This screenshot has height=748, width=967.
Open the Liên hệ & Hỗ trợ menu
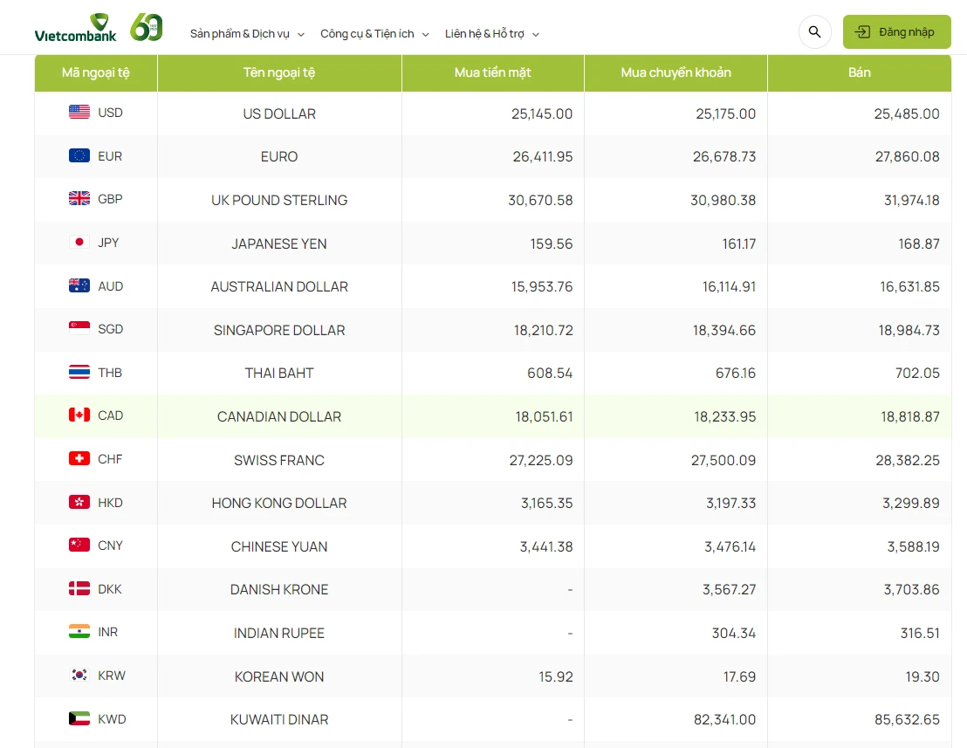(x=484, y=34)
